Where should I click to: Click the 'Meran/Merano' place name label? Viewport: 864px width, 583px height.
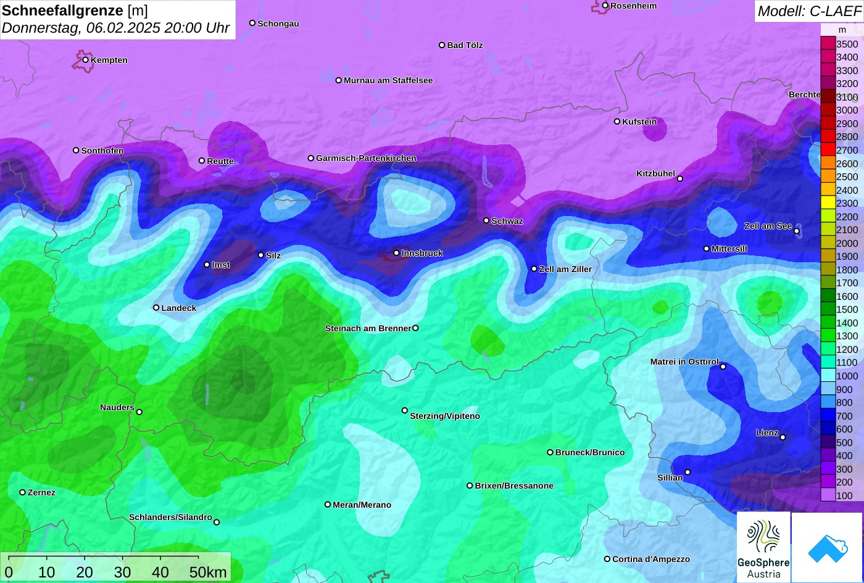pos(362,505)
